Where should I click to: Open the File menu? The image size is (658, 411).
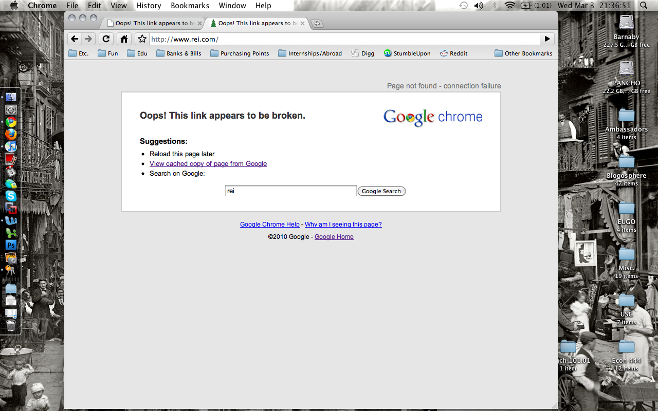click(72, 6)
